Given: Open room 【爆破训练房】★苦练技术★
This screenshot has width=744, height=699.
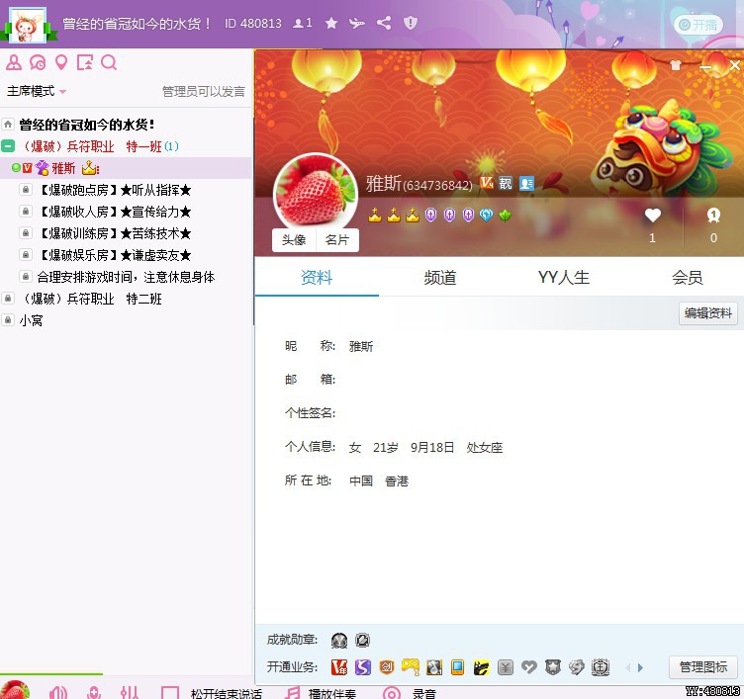Looking at the screenshot, I should pos(114,233).
